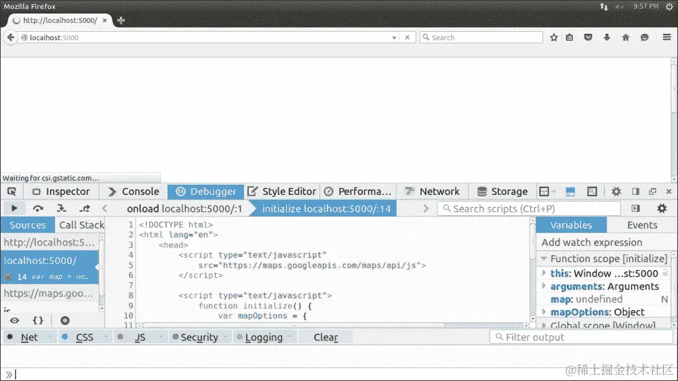Click the Step Over debugger icon
Screen dimensions: 678x381
tap(38, 208)
